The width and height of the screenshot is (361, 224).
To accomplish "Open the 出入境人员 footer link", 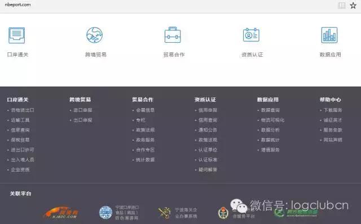I will coord(23,160).
